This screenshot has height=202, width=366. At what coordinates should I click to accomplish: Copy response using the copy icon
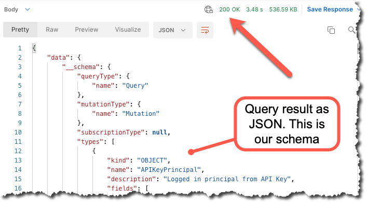click(331, 30)
